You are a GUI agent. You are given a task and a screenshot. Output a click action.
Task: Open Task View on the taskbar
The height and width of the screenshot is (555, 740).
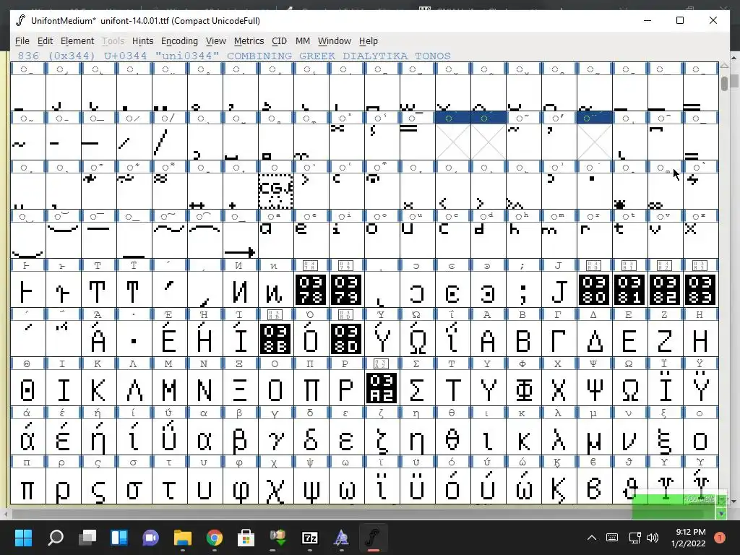point(87,537)
